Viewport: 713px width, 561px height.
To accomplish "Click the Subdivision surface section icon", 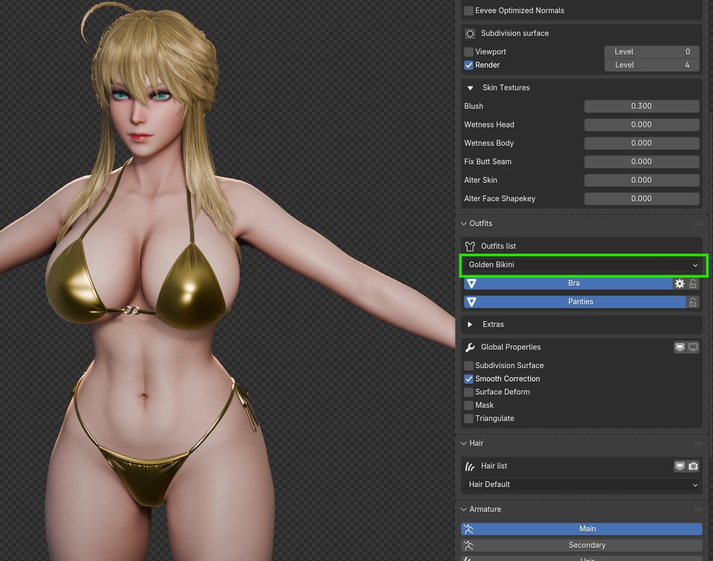I will pyautogui.click(x=470, y=33).
